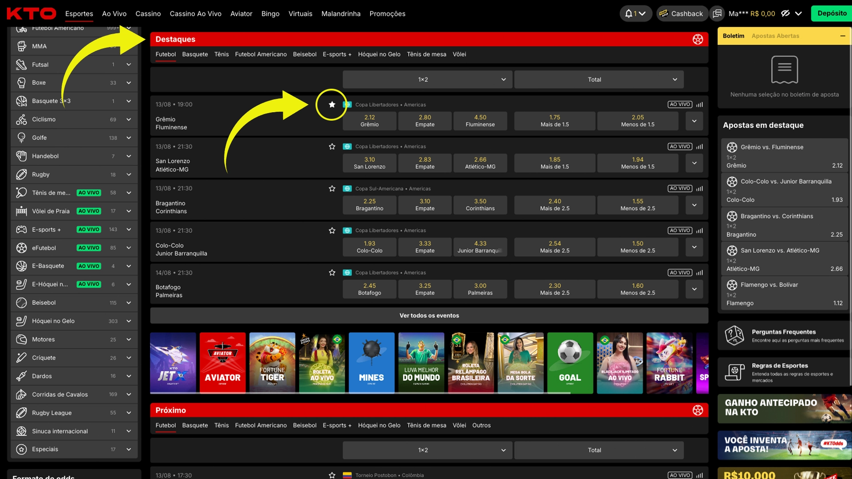Open Perguntas Frequentes help icon
Viewport: 852px width, 479px height.
(x=734, y=335)
